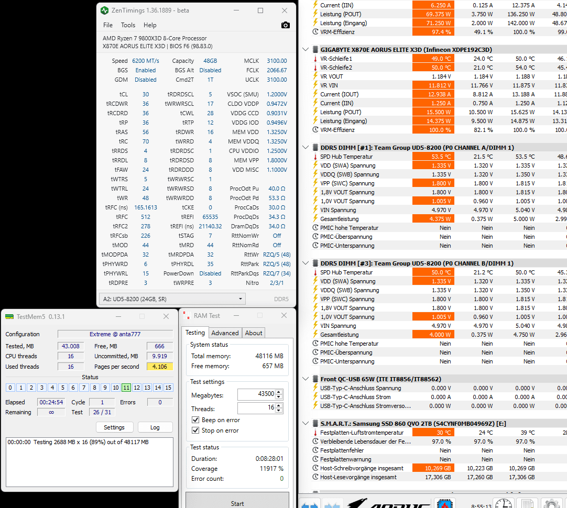Click the collapse arrows icon in HWiNFO toolbar

332,504
